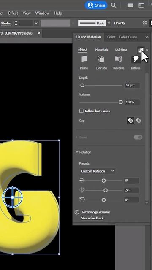Open the arrange documents icon
This screenshot has width=152, height=270.
130,5
